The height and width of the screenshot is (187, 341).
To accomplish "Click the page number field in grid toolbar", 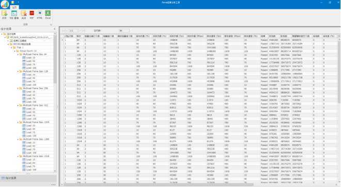I will point(74,30).
